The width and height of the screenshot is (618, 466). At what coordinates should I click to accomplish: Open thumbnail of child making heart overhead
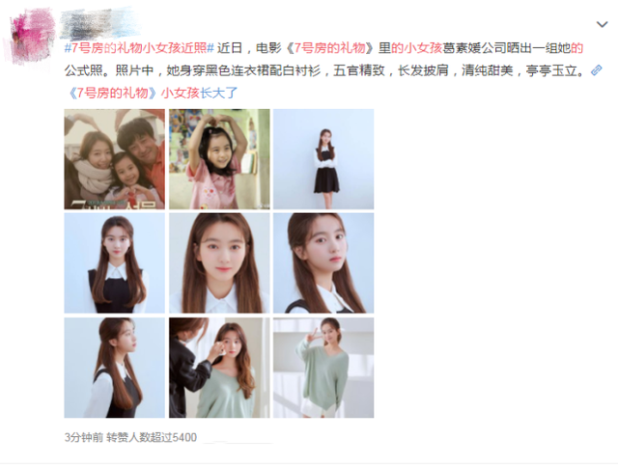tap(219, 159)
